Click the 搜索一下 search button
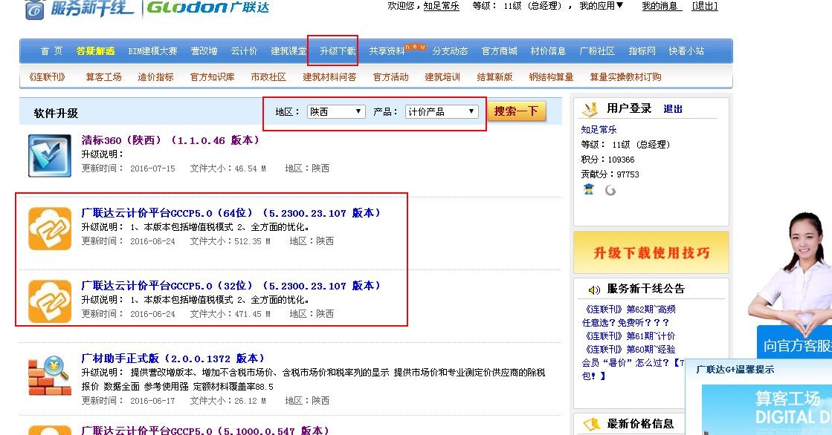 coord(516,111)
